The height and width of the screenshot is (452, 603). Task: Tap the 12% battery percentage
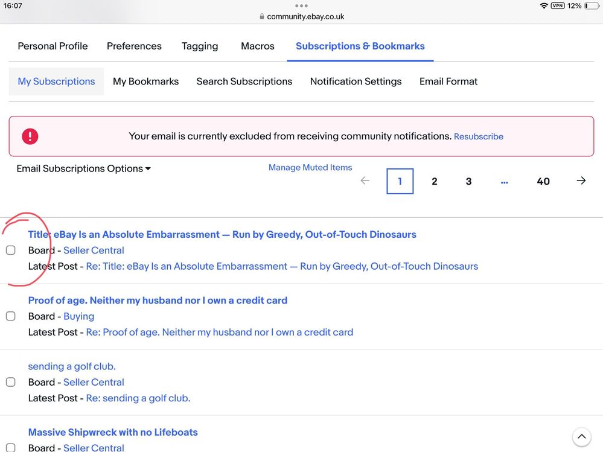click(574, 6)
